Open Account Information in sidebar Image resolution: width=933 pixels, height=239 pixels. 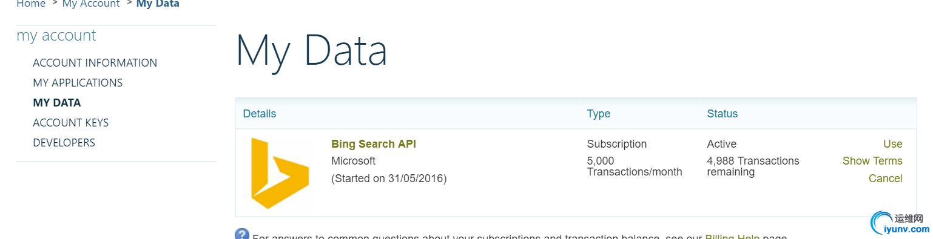95,63
